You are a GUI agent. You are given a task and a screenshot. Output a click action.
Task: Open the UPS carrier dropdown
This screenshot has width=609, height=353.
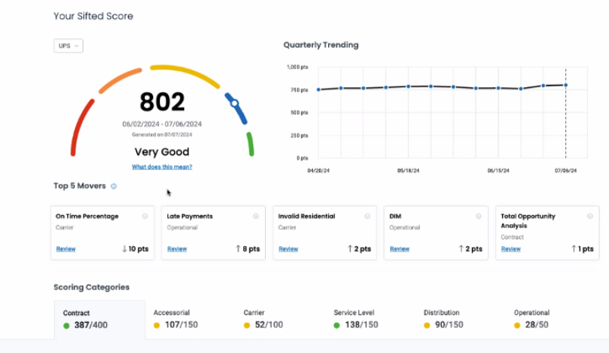(68, 46)
